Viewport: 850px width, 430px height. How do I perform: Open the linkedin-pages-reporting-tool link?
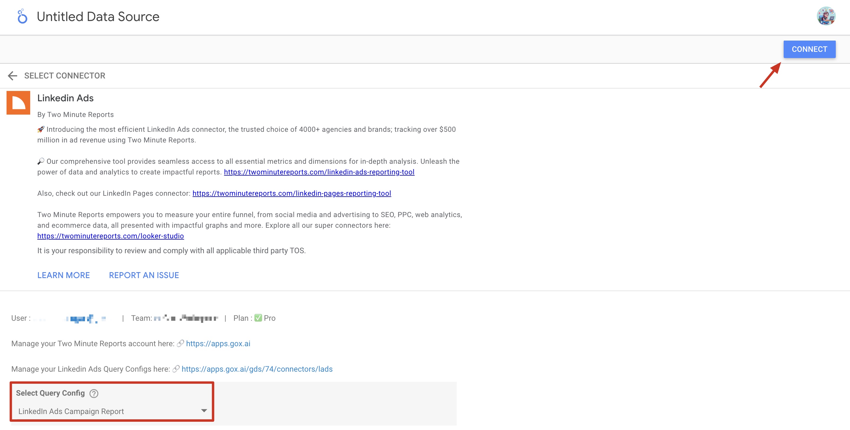tap(292, 193)
